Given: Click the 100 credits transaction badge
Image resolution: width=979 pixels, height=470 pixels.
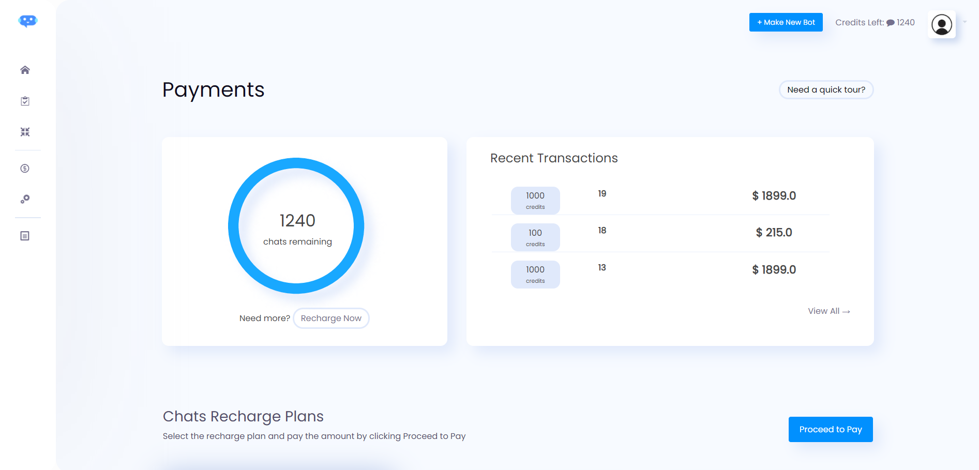Looking at the screenshot, I should click(535, 237).
